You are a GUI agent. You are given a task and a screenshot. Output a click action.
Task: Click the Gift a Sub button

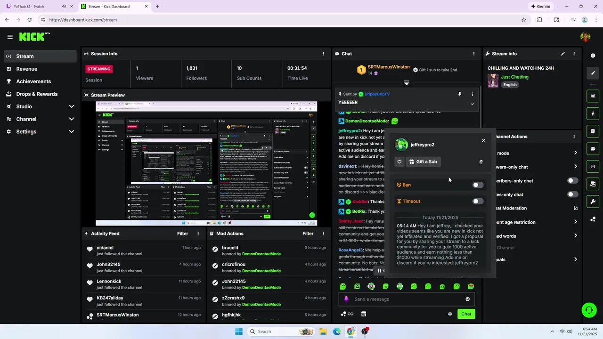[x=423, y=161]
